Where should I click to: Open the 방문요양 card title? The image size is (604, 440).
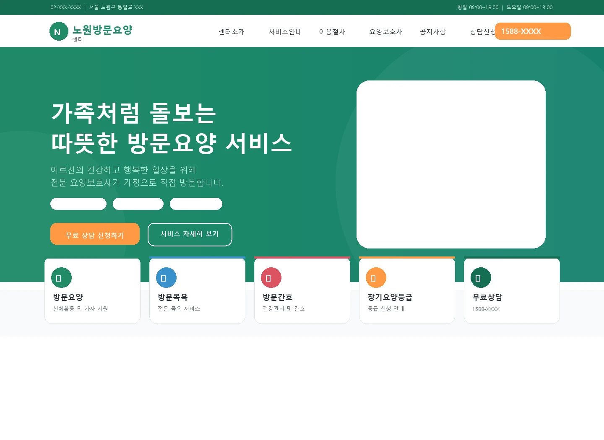tap(68, 297)
